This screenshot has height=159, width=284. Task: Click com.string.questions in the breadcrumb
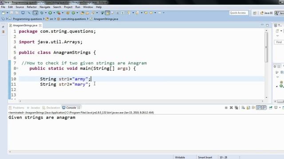[x=73, y=19]
